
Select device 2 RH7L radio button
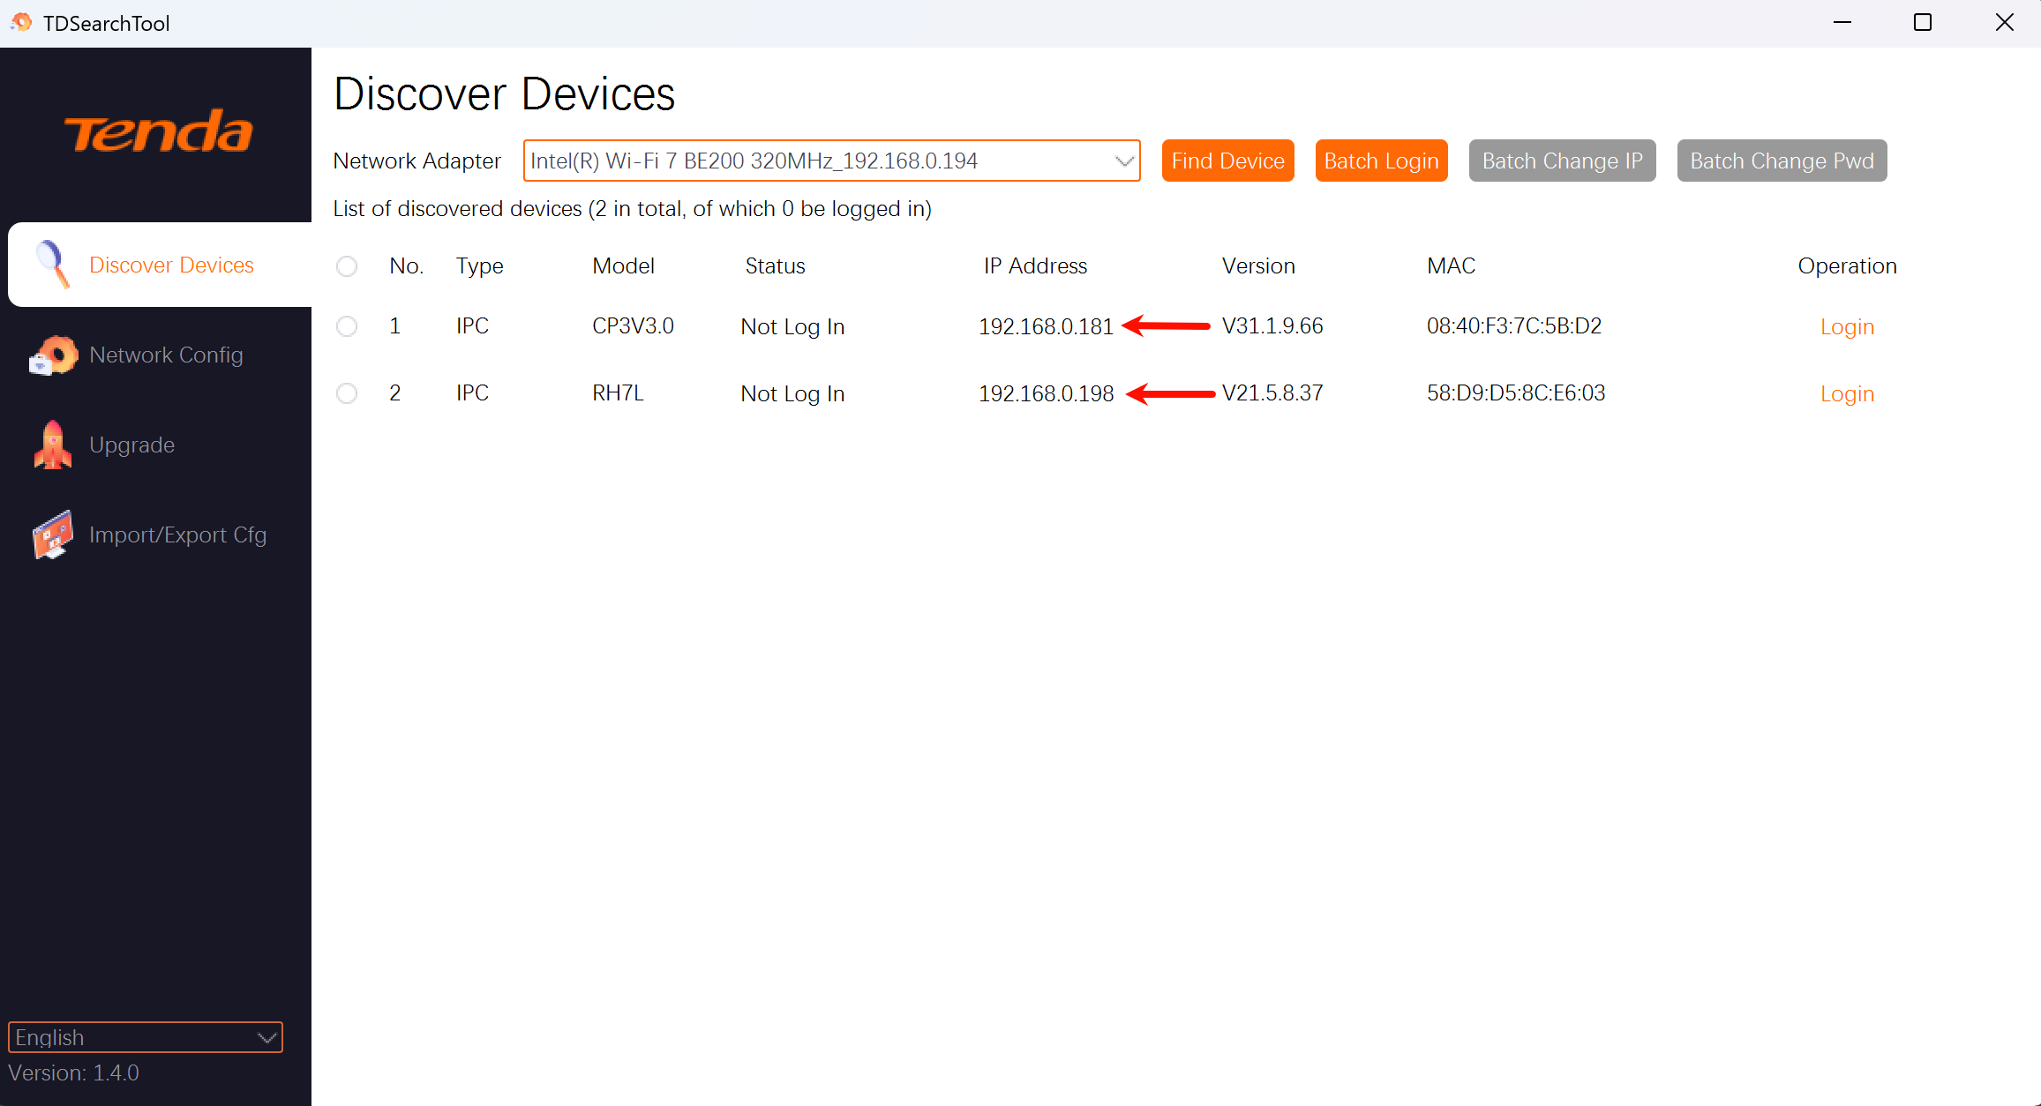pyautogui.click(x=347, y=393)
